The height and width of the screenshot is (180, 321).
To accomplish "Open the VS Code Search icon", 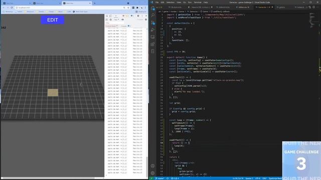I will (x=152, y=15).
